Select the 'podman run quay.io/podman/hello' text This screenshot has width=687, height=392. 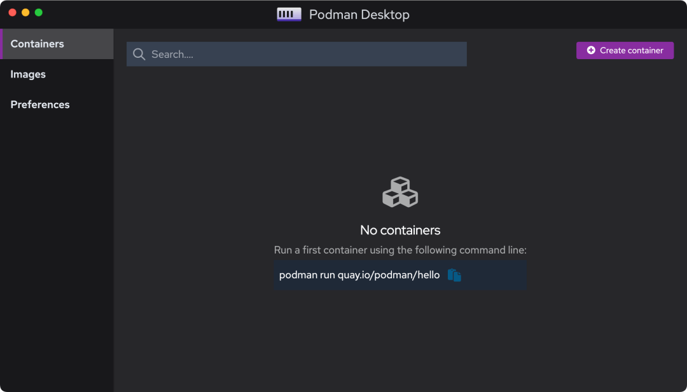tap(359, 275)
